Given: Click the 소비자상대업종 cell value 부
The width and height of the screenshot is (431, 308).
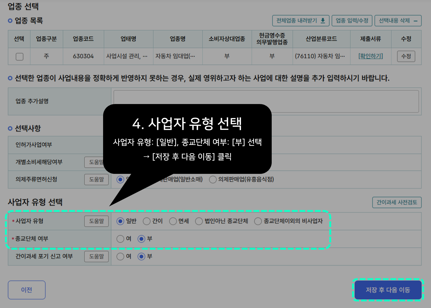Looking at the screenshot, I should (x=227, y=56).
